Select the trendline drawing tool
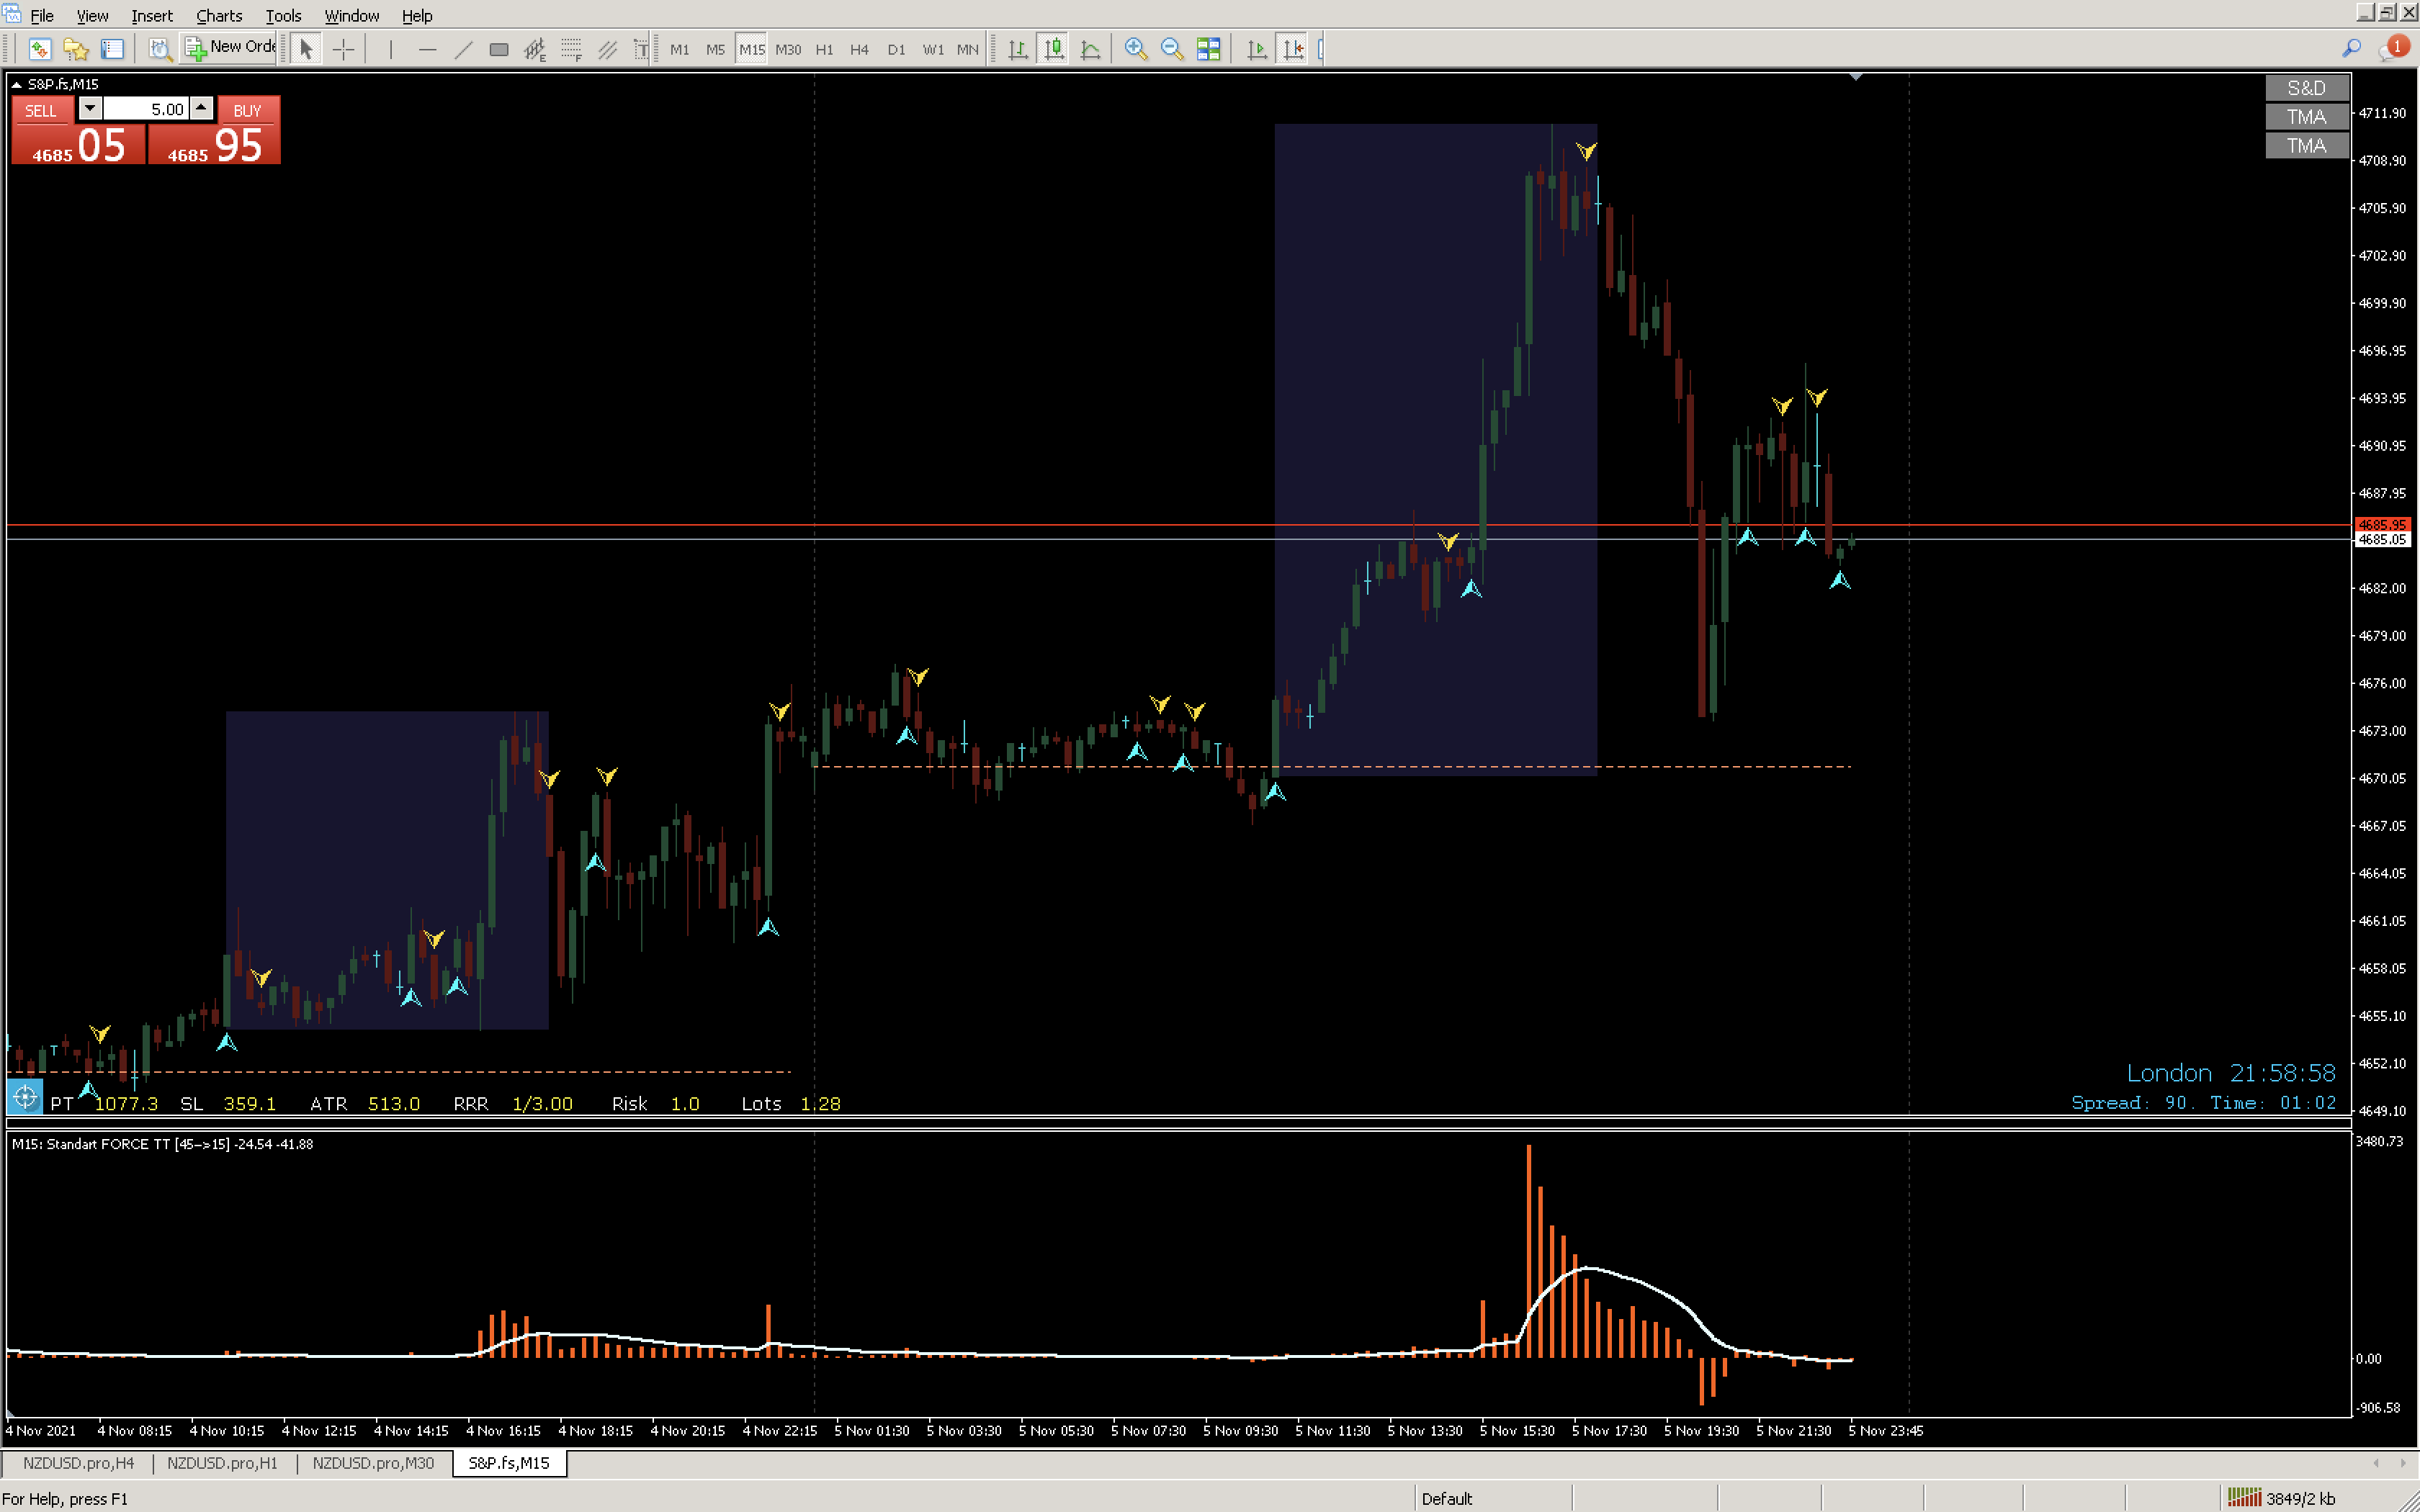 click(x=463, y=49)
